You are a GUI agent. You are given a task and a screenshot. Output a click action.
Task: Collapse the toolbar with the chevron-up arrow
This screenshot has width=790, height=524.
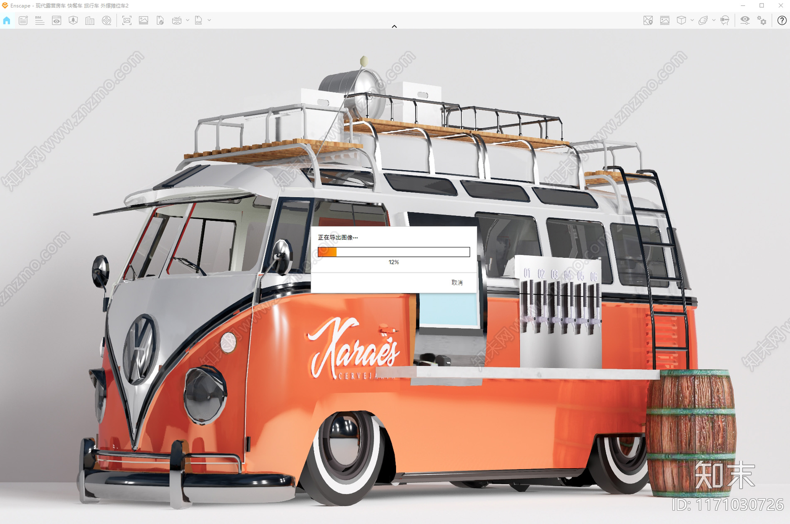pos(394,26)
